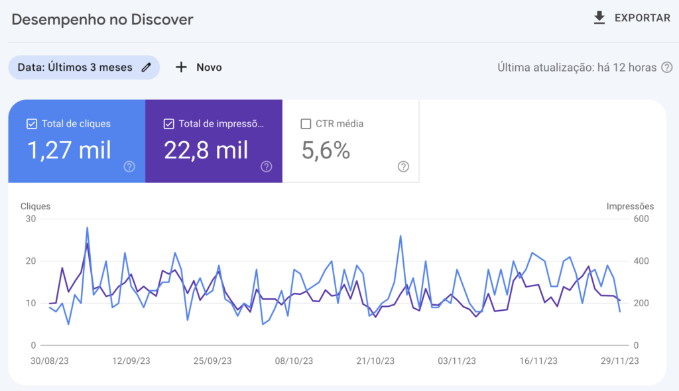Click the 21/10/23 date on the chart axis

pyautogui.click(x=375, y=361)
